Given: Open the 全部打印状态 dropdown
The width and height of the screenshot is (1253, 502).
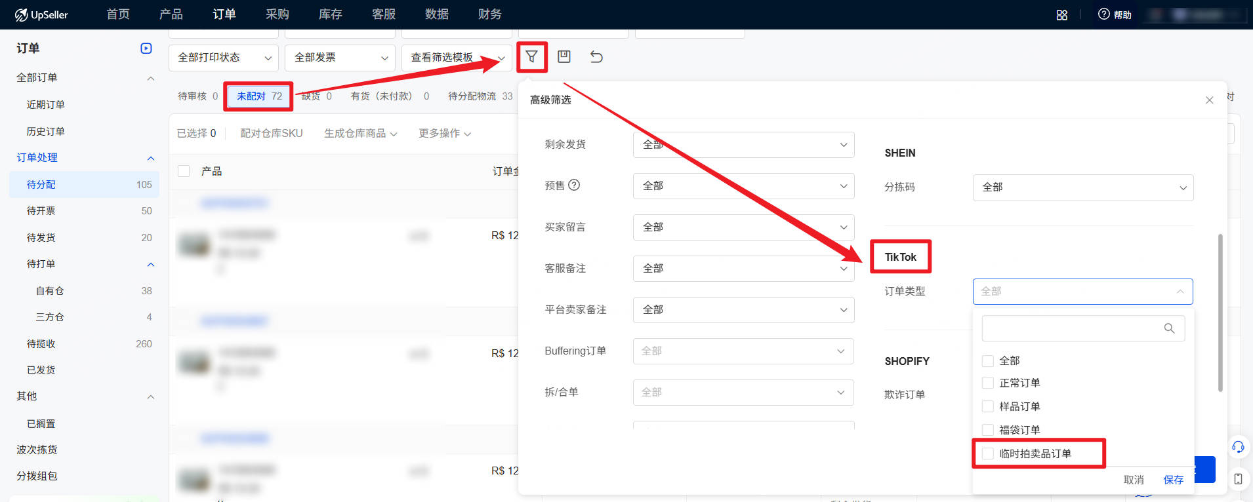Looking at the screenshot, I should click(x=224, y=58).
